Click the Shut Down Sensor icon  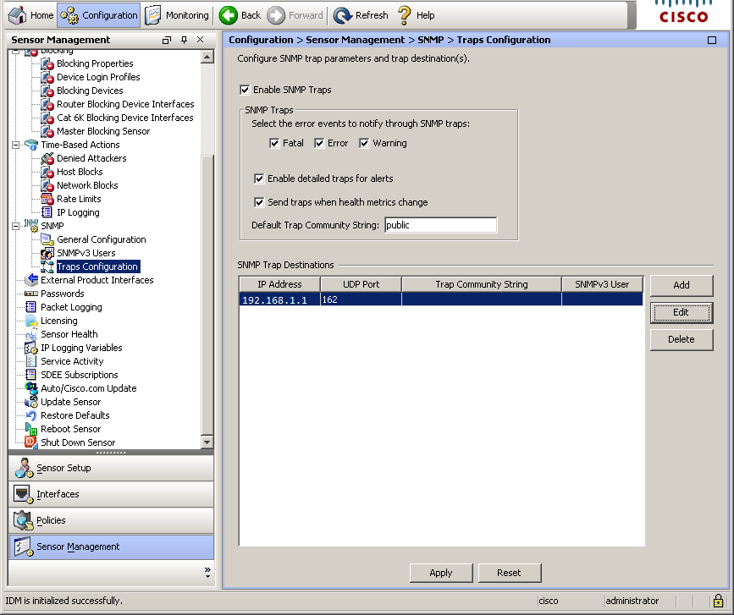tap(31, 442)
